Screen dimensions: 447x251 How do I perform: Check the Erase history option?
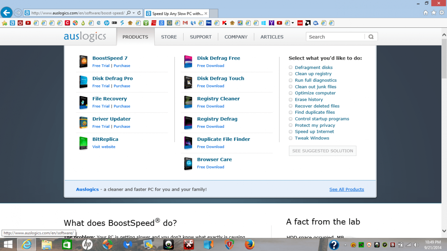[x=291, y=100]
